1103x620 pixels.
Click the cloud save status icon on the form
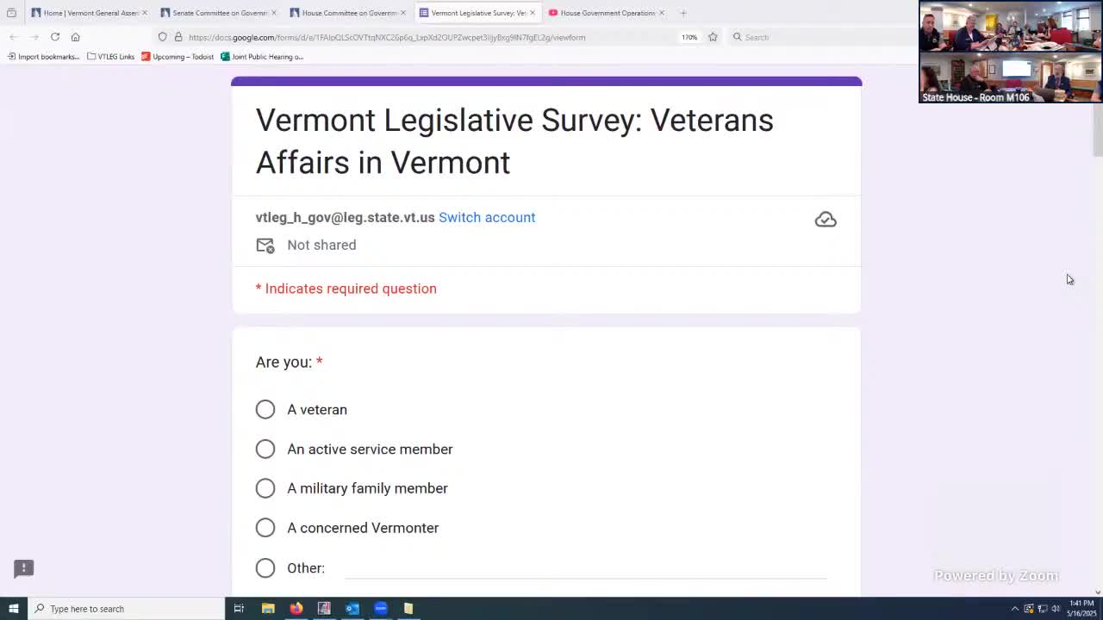pos(825,219)
